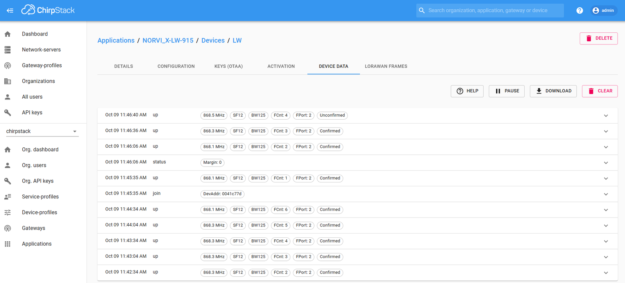
Task: Click the NORVI_X-LW-915 breadcrumb link
Action: (x=168, y=41)
